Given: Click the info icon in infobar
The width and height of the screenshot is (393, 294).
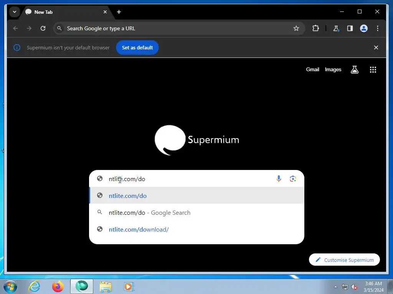Looking at the screenshot, I should pos(17,47).
